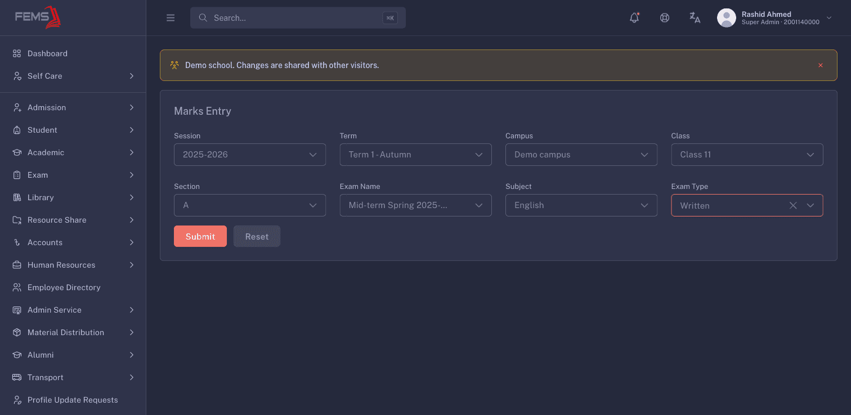Image resolution: width=851 pixels, height=415 pixels.
Task: Click the Dashboard grid icon
Action: click(17, 53)
